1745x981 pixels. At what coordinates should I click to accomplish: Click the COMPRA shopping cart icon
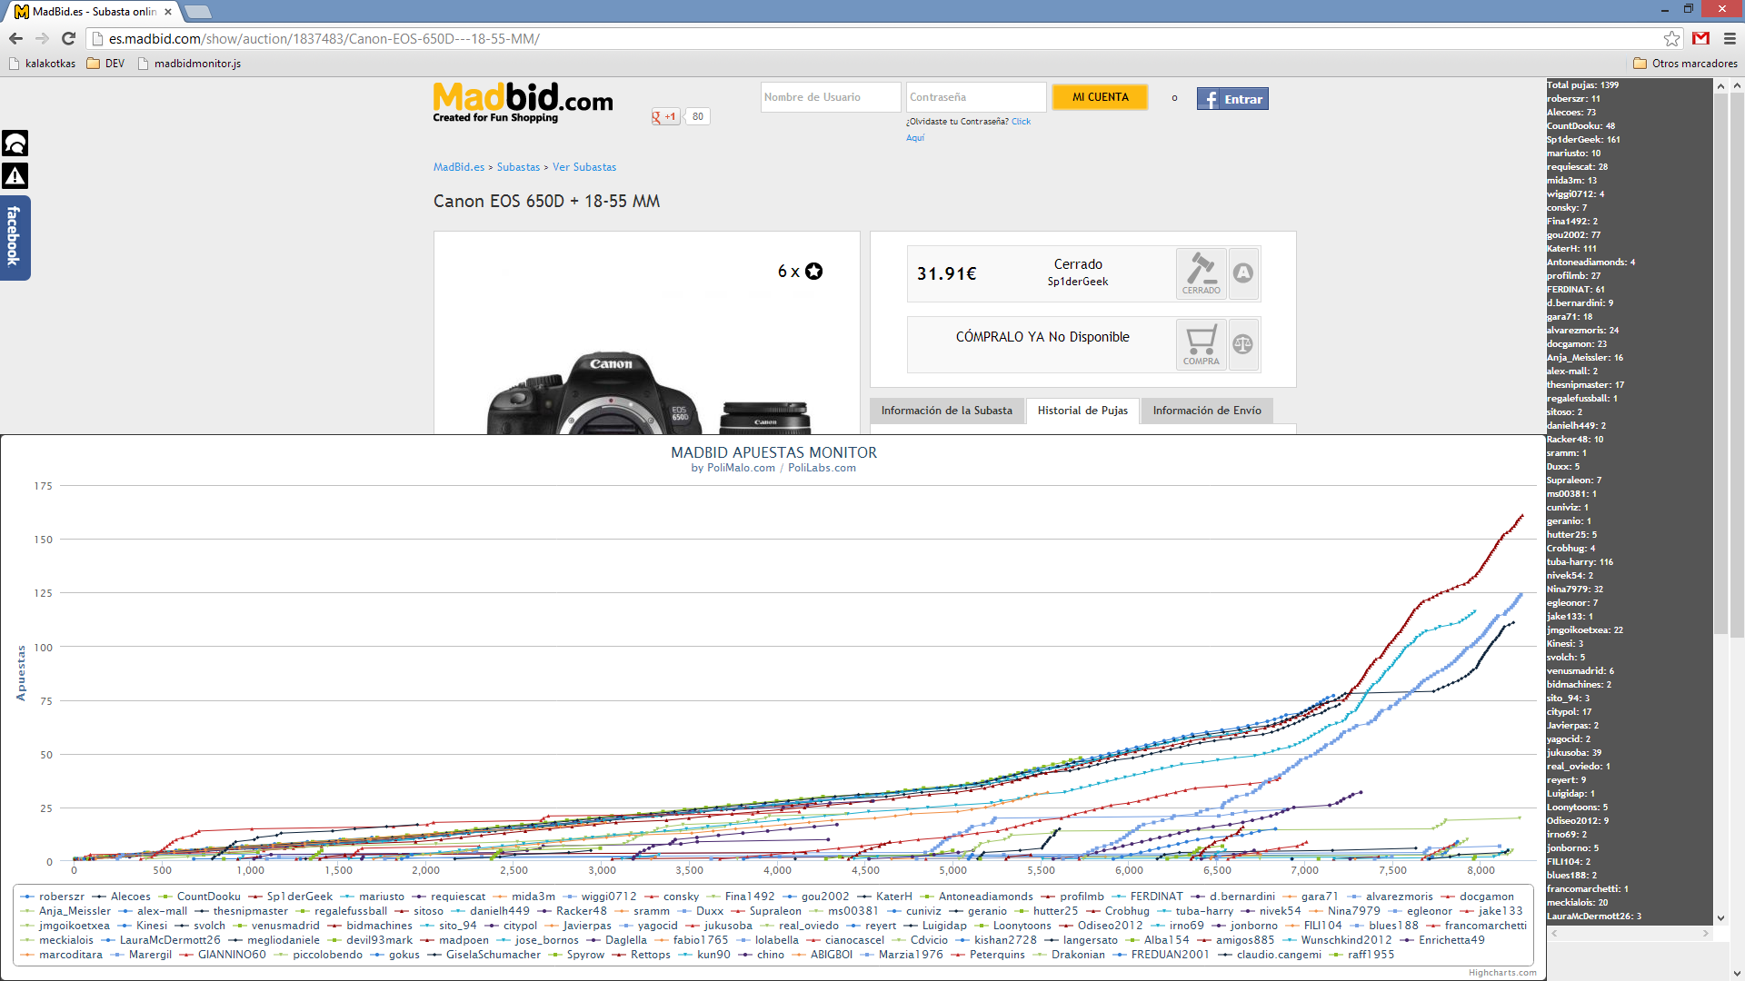click(1201, 345)
